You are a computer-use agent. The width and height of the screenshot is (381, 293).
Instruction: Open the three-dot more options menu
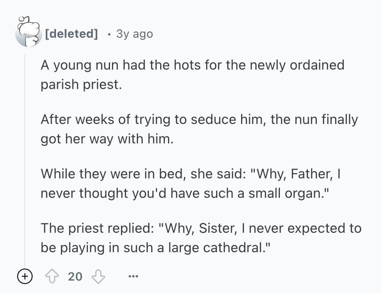tap(133, 276)
